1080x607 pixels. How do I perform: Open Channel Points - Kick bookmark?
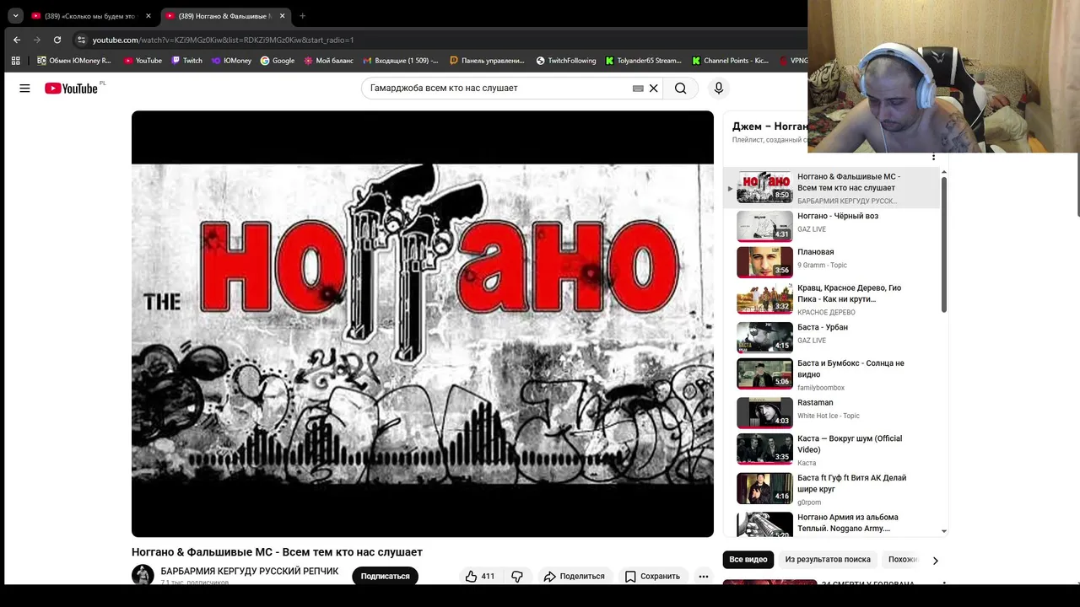pos(730,61)
